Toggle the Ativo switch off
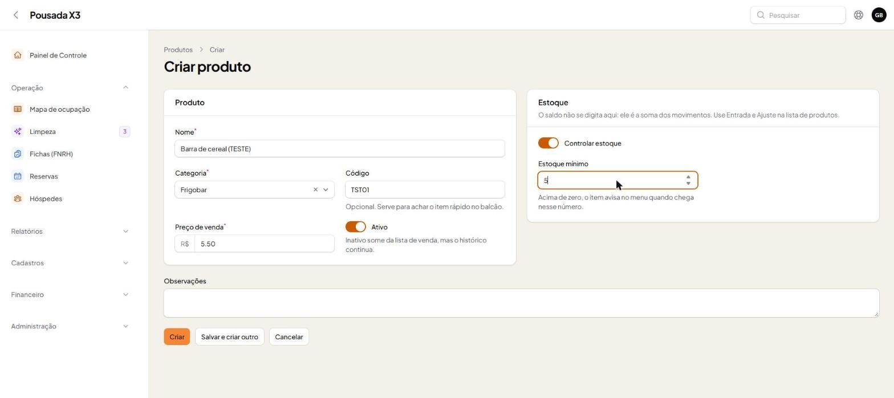 [x=356, y=227]
